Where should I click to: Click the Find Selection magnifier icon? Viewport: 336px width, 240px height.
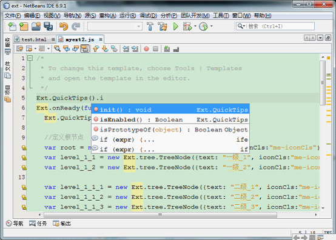pos(57,49)
